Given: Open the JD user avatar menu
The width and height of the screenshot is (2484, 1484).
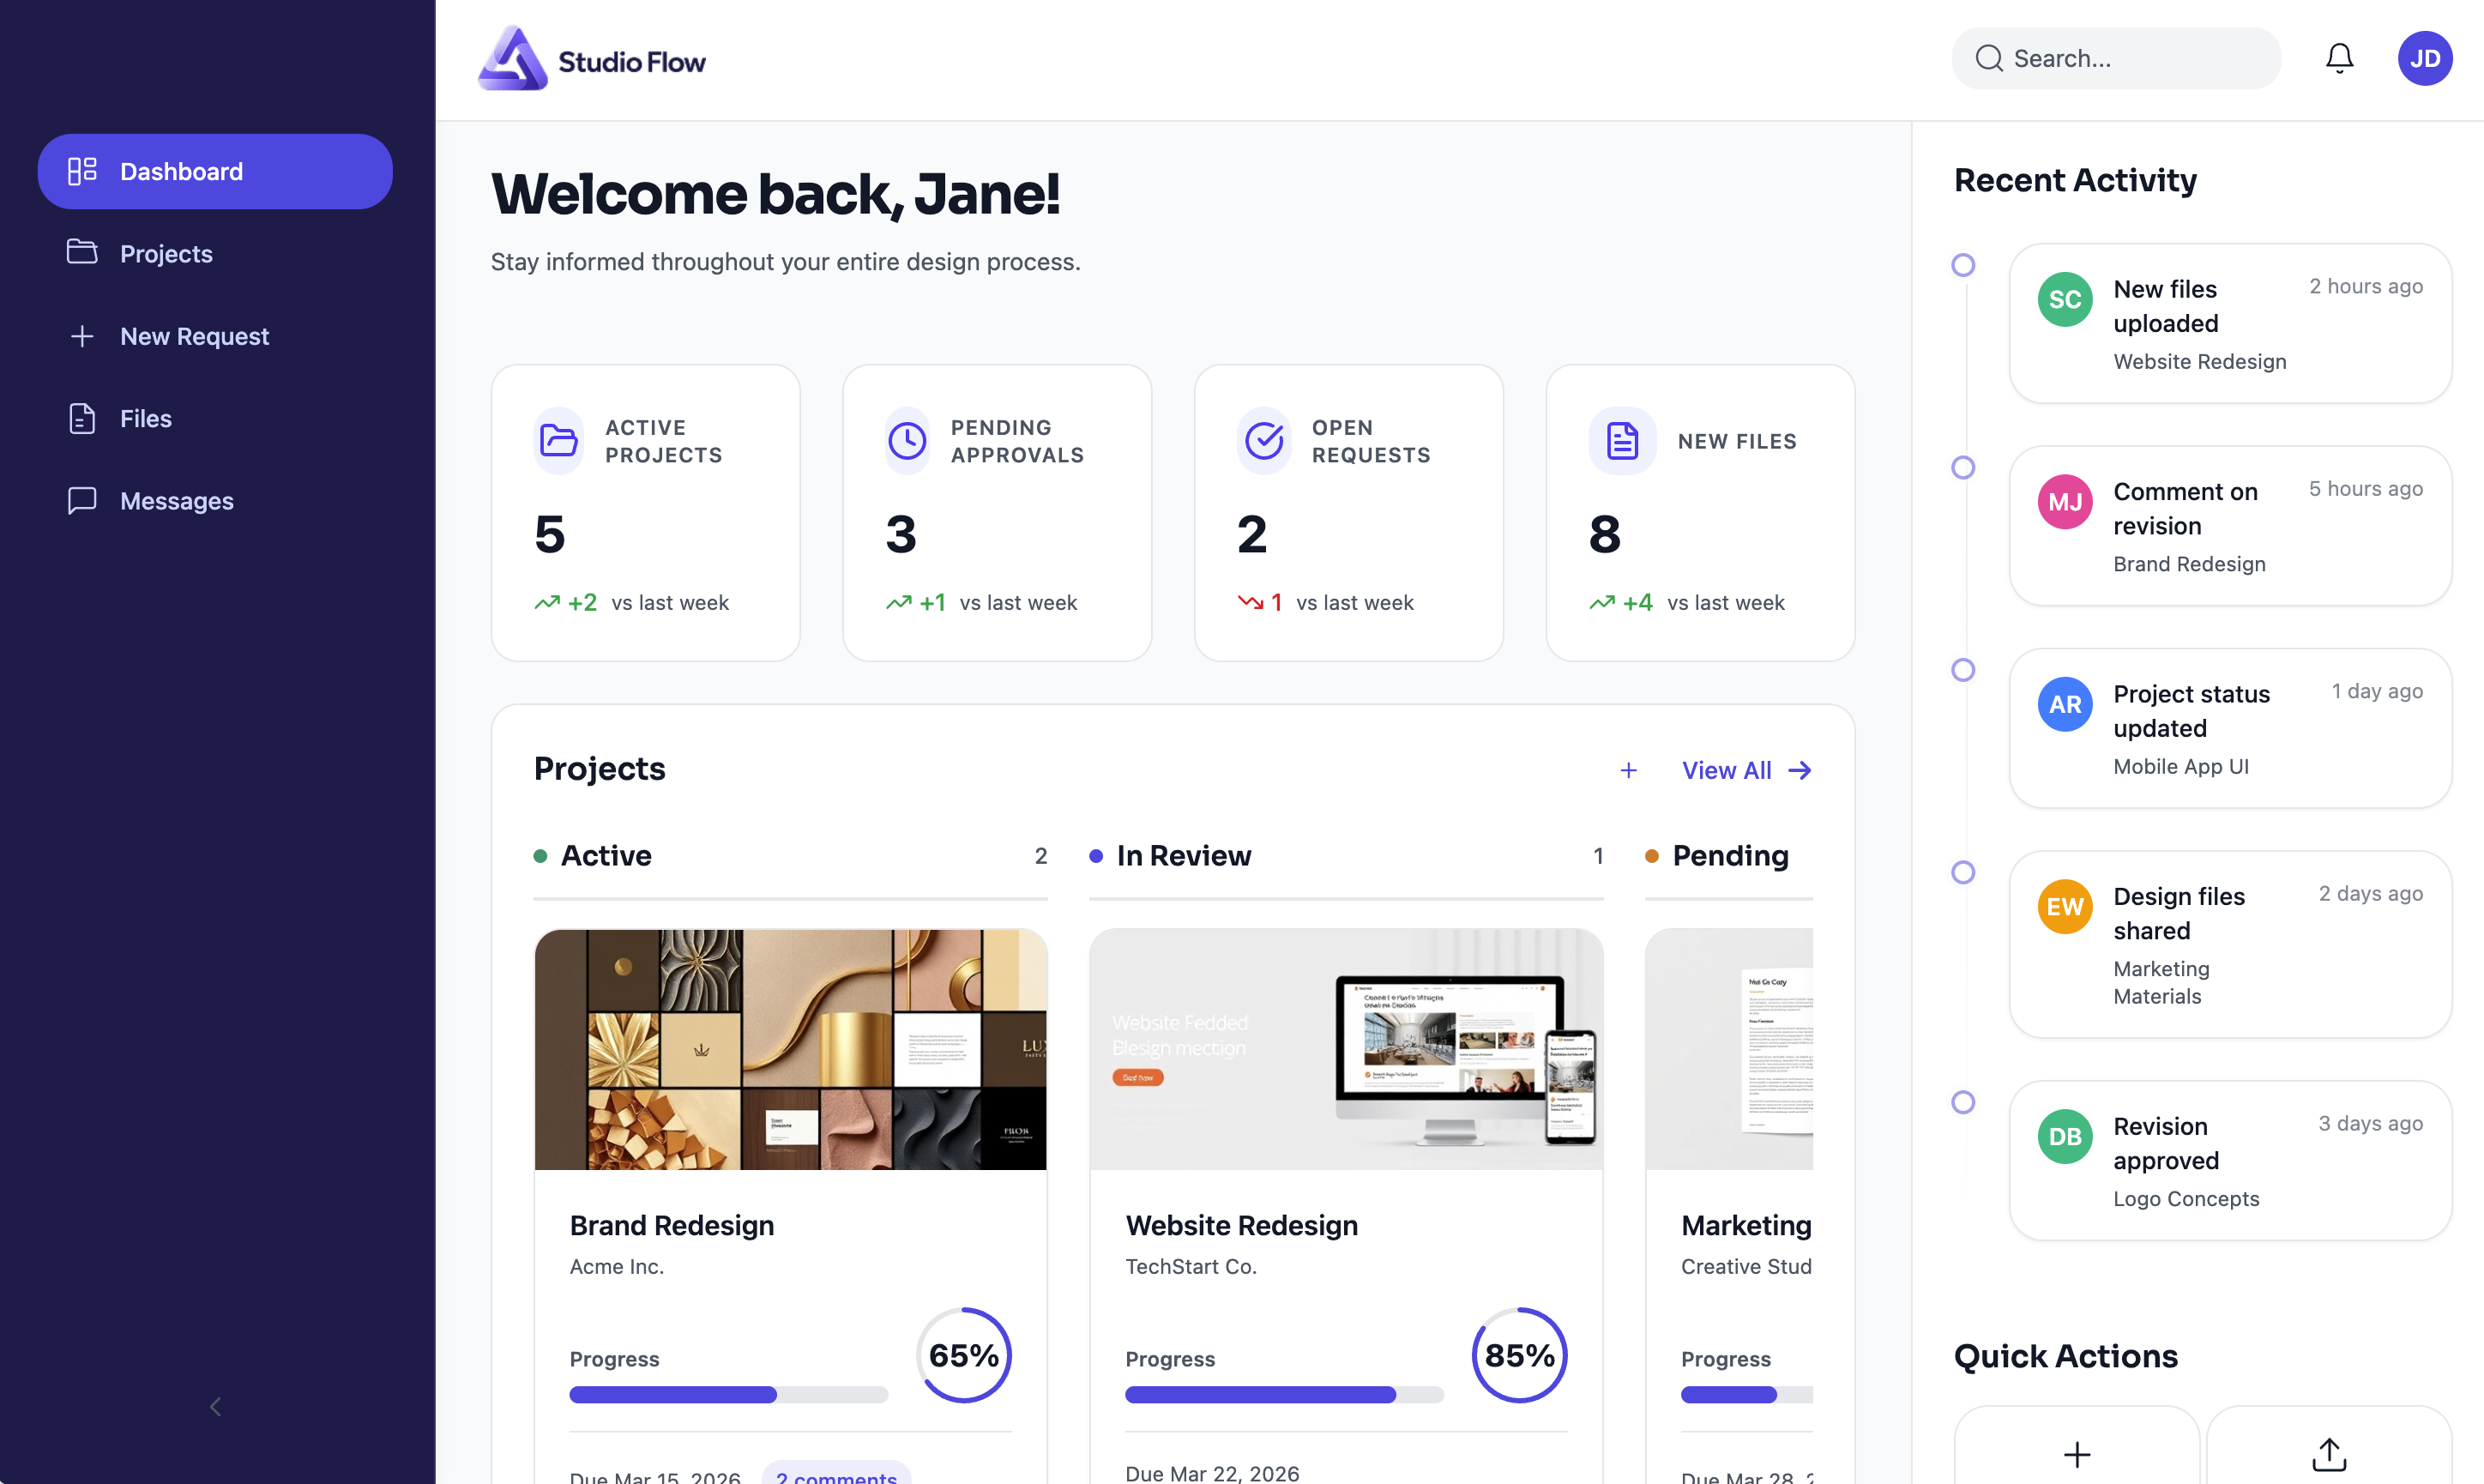Looking at the screenshot, I should coord(2424,58).
